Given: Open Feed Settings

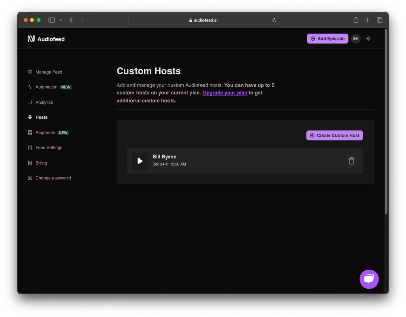Looking at the screenshot, I should tap(45, 148).
